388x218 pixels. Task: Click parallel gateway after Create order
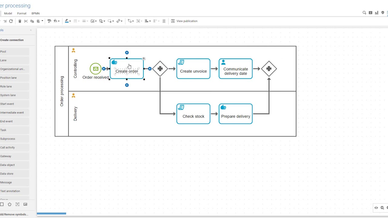160,69
